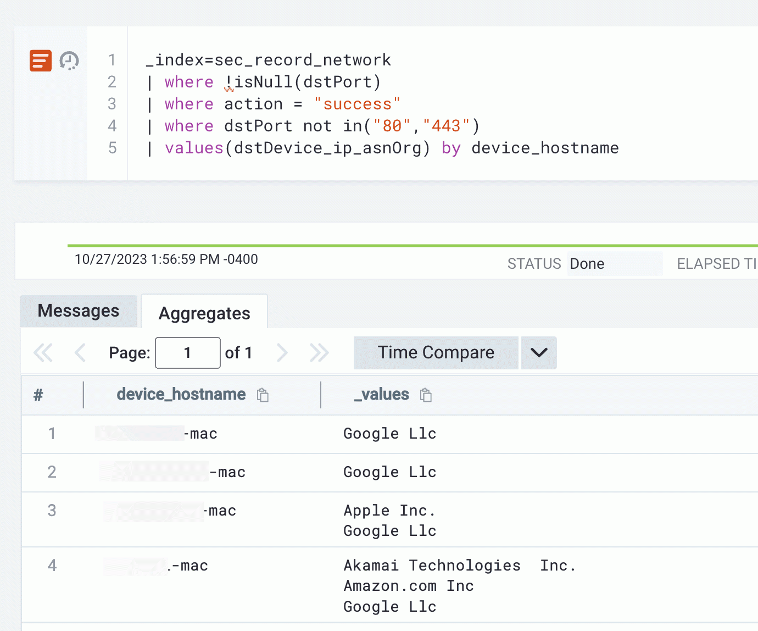
Task: Click the "success" string in the query
Action: pyautogui.click(x=357, y=104)
